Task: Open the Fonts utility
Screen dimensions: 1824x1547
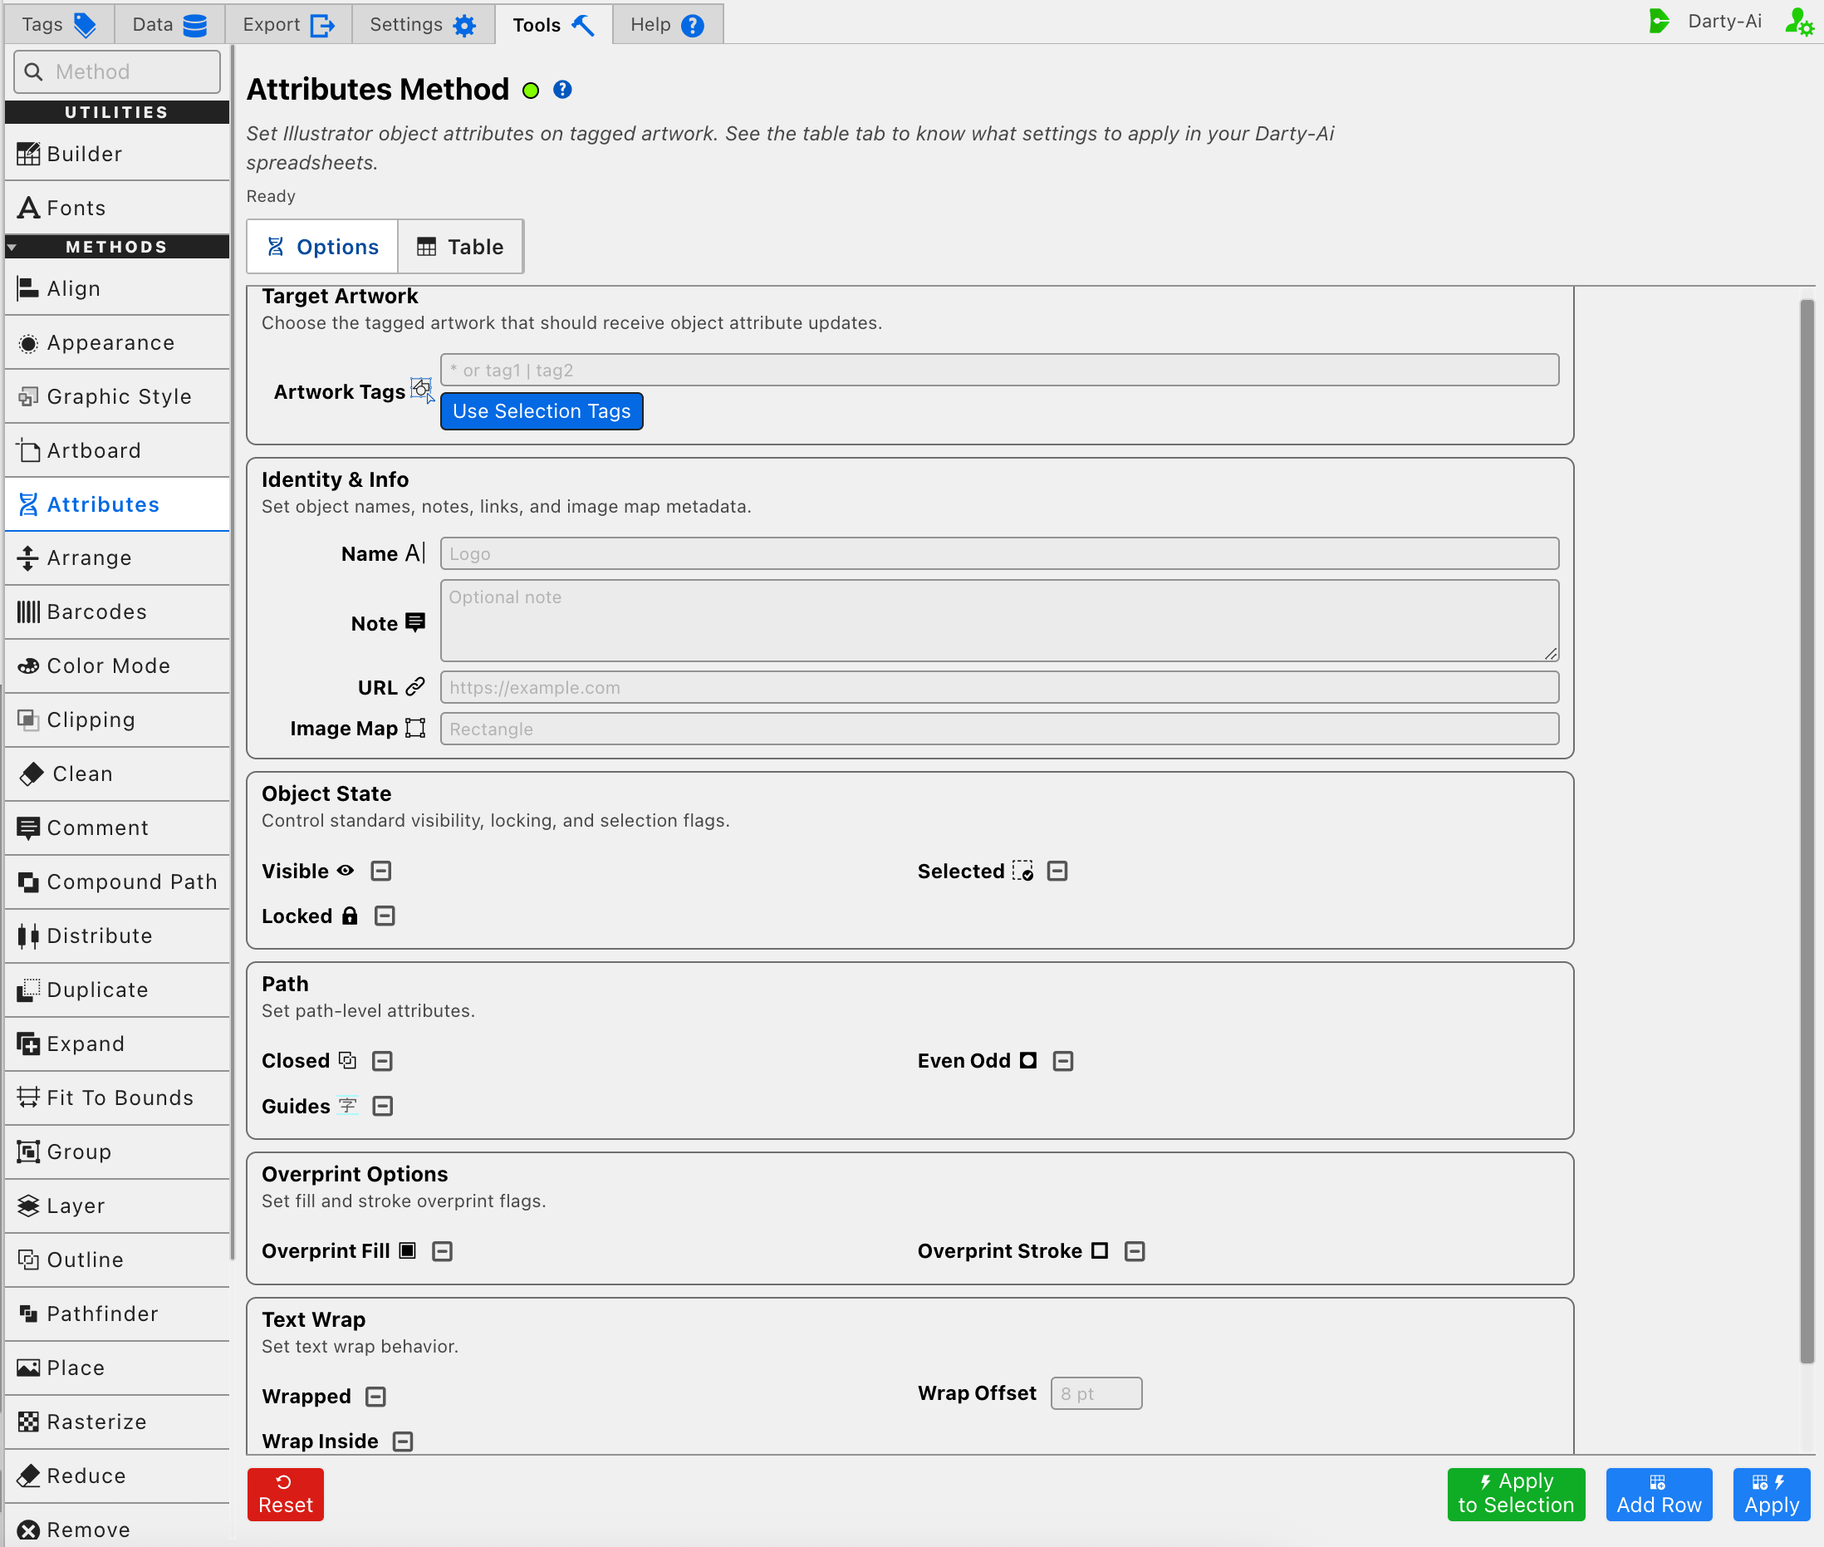Action: click(116, 208)
